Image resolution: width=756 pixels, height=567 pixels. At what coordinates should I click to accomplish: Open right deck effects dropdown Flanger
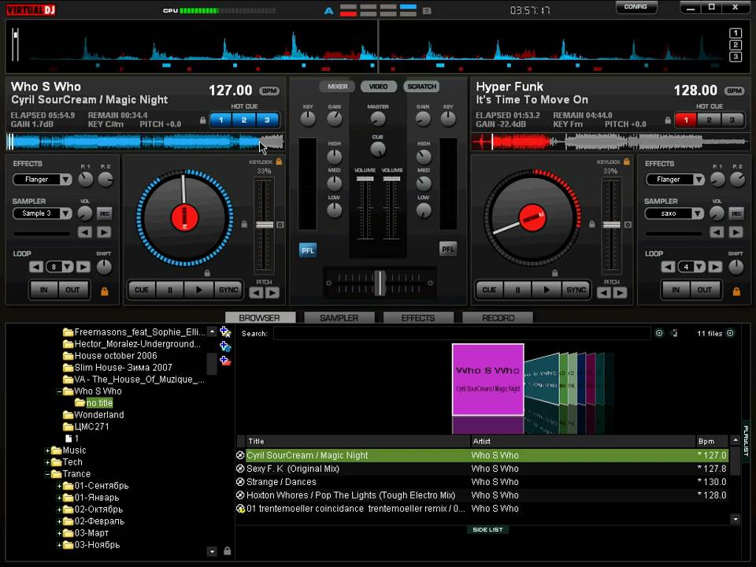pyautogui.click(x=675, y=180)
